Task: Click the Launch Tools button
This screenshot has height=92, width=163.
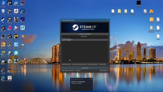Action: [85, 68]
